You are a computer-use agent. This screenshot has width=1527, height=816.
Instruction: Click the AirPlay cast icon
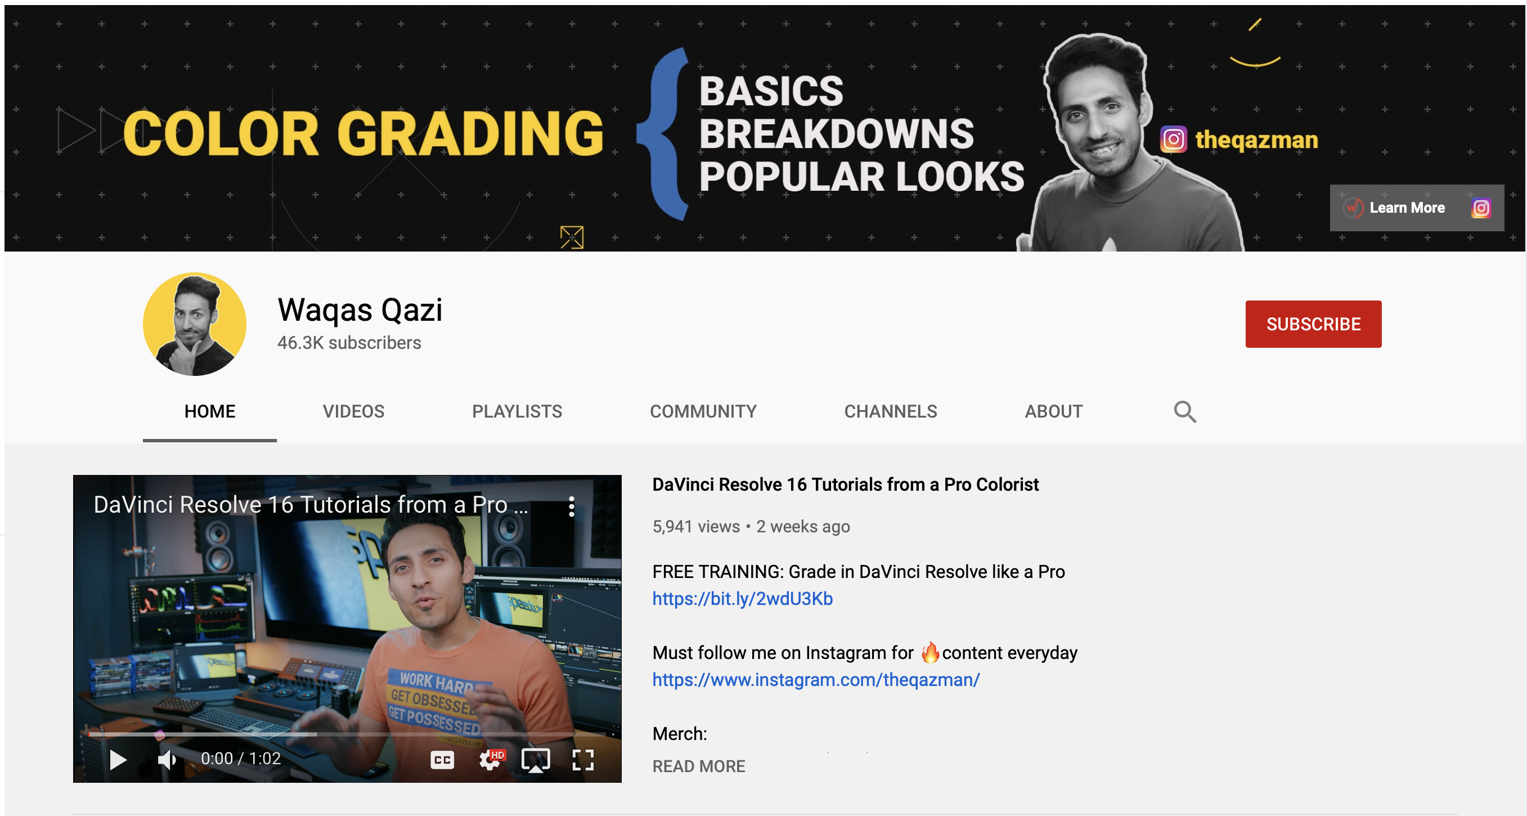[x=535, y=760]
